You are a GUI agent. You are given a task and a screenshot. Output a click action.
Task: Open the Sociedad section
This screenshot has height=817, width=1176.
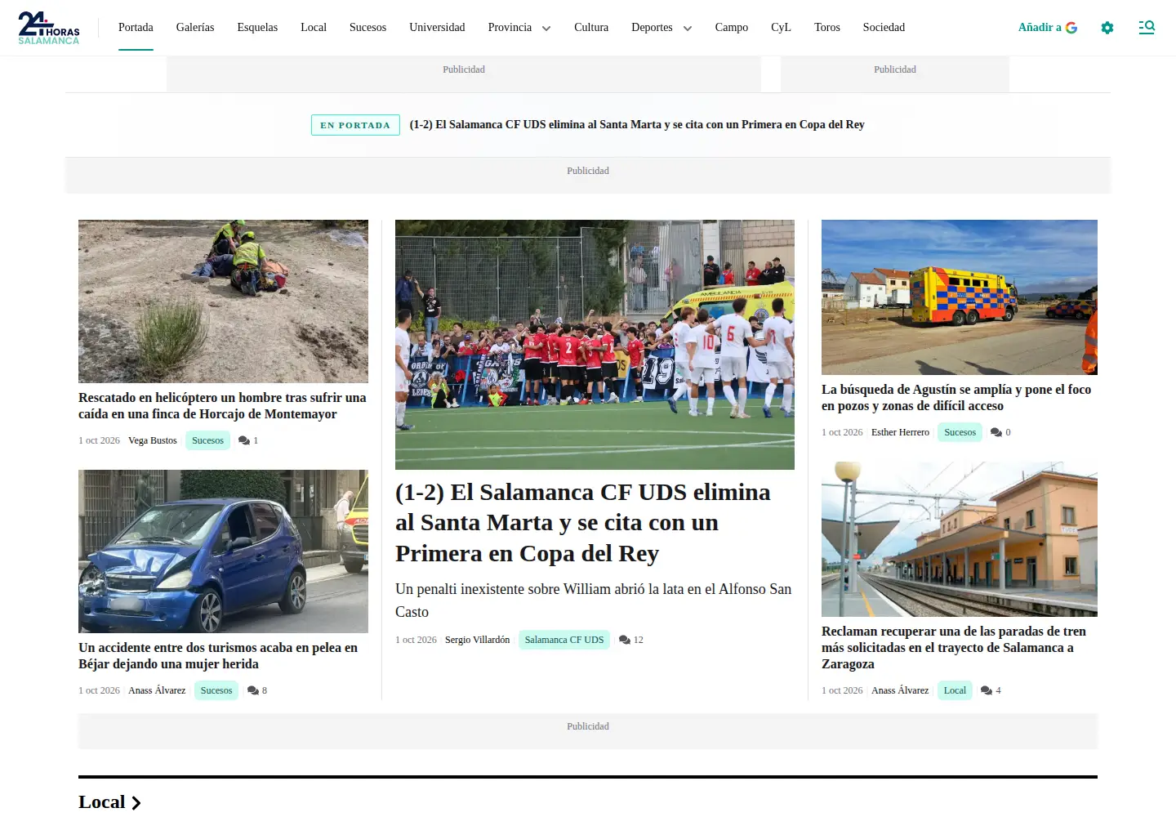tap(884, 28)
